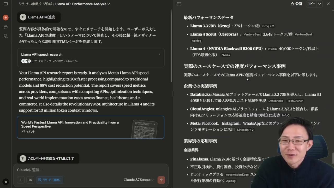The height and width of the screenshot is (188, 334).
Task: Open the VentureBeat chip after '2,648トークン/秒'
Action: [x=303, y=34]
